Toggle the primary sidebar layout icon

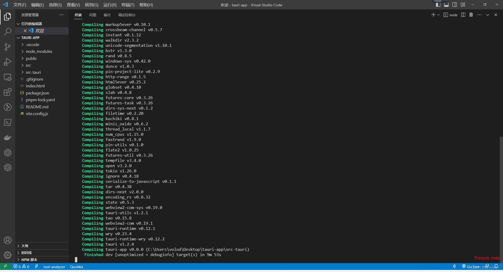[438, 5]
